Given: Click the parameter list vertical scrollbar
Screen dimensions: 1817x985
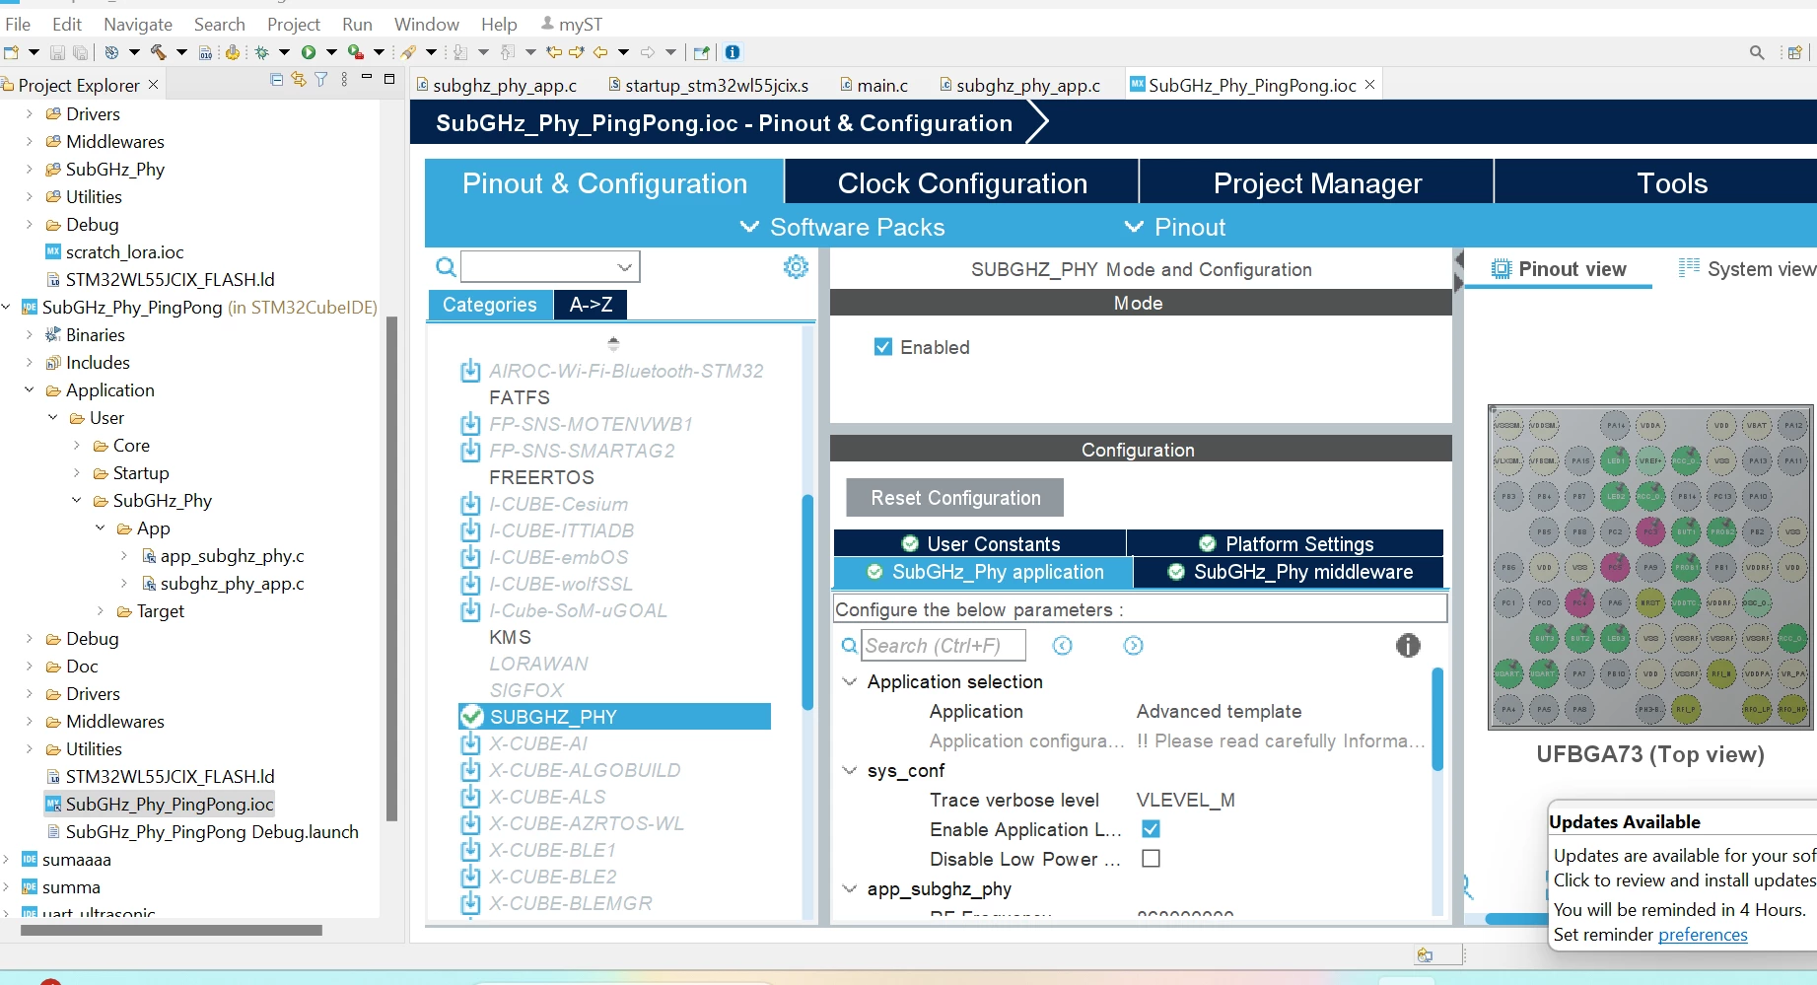Looking at the screenshot, I should point(1437,718).
